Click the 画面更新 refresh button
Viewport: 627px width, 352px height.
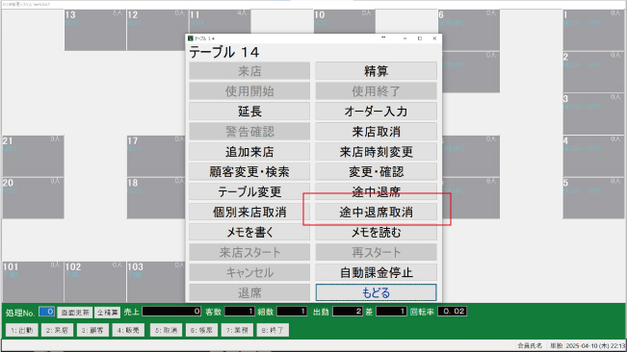pyautogui.click(x=75, y=313)
